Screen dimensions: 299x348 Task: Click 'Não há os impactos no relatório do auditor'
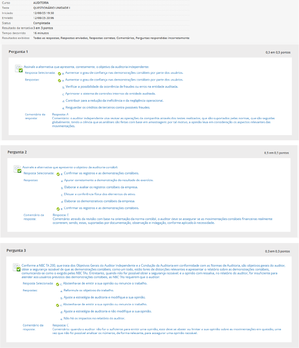click(x=94, y=318)
